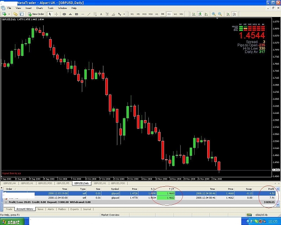The width and height of the screenshot is (281, 225).
Task: Select the Crosshair tool
Action: coord(56,14)
